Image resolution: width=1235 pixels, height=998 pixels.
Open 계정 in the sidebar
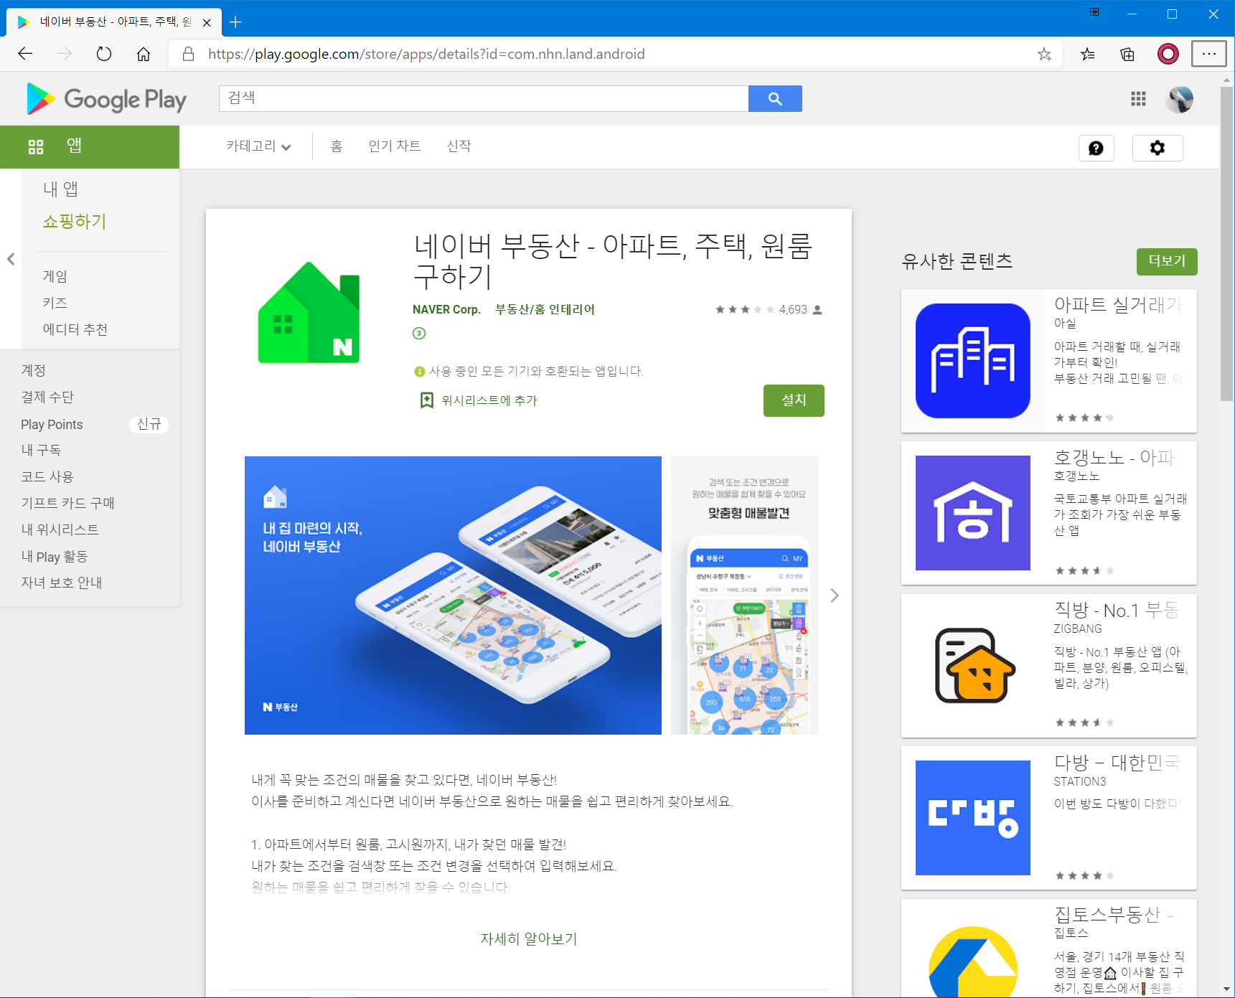[x=34, y=370]
